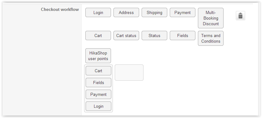Select the Fields block in the second row
Viewport: 262px width, 118px height.
[x=183, y=35]
